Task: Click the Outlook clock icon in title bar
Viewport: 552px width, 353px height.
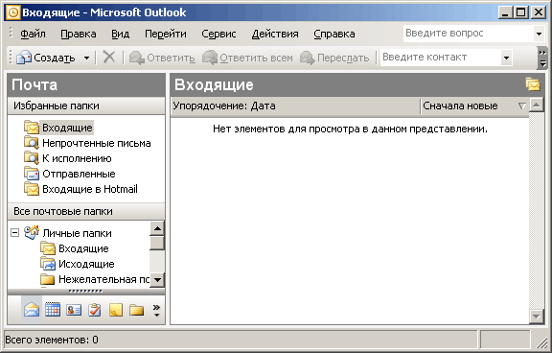Action: (x=13, y=12)
